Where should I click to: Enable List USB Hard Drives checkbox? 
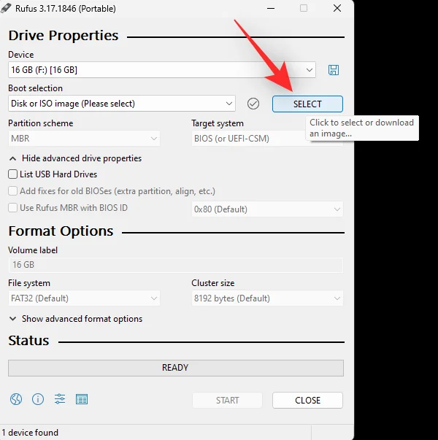[12, 174]
